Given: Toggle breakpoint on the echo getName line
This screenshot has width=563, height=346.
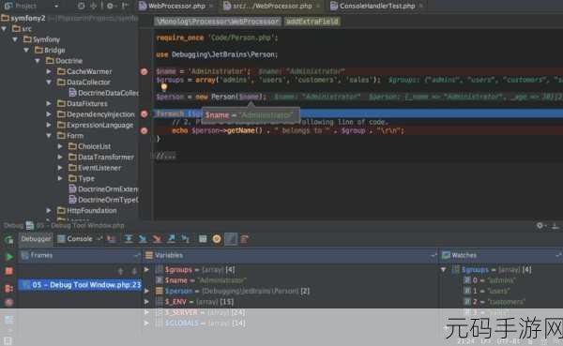Looking at the screenshot, I should [144, 130].
